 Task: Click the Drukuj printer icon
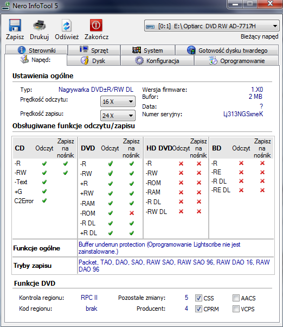point(39,25)
